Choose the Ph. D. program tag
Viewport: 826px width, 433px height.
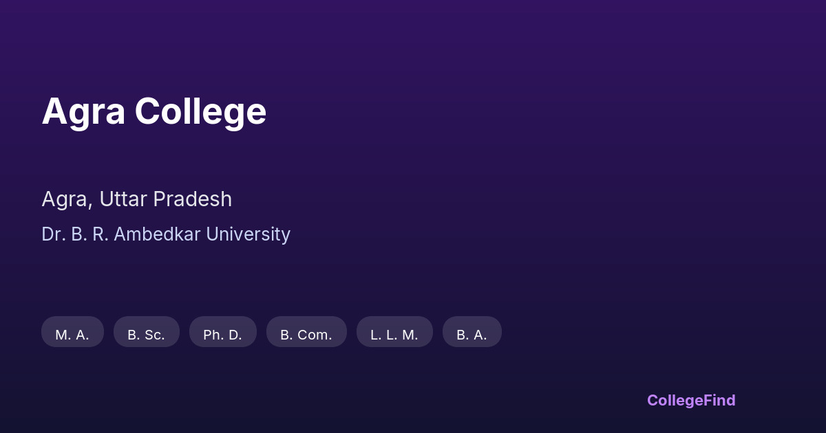coord(222,332)
